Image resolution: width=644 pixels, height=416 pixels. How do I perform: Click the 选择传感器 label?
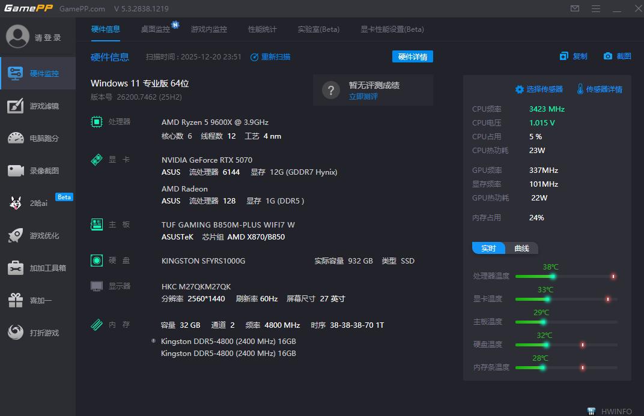pyautogui.click(x=545, y=89)
